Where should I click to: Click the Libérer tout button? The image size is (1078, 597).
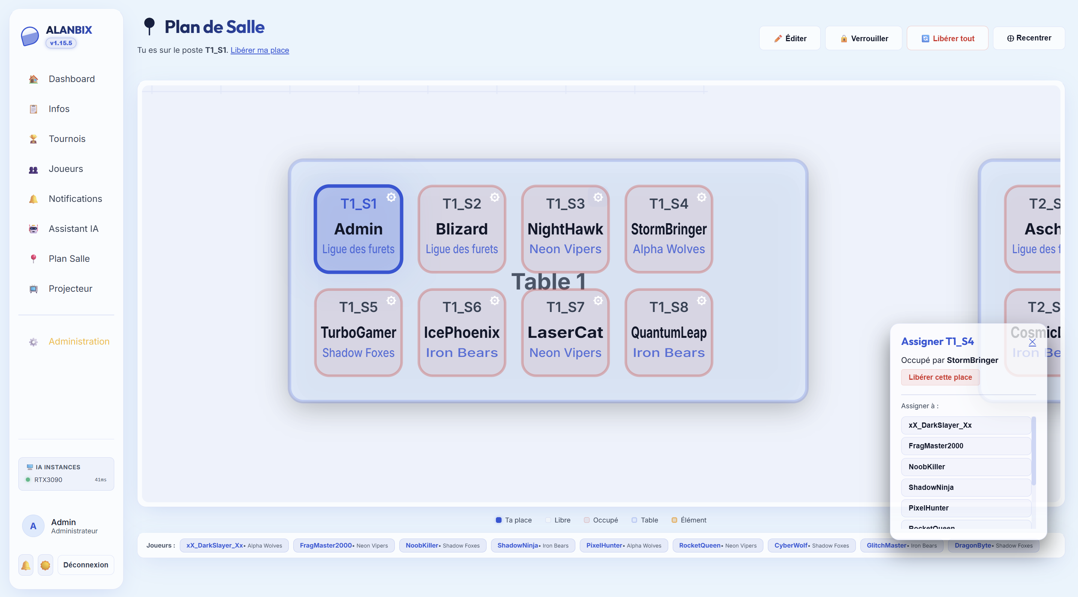click(x=947, y=39)
